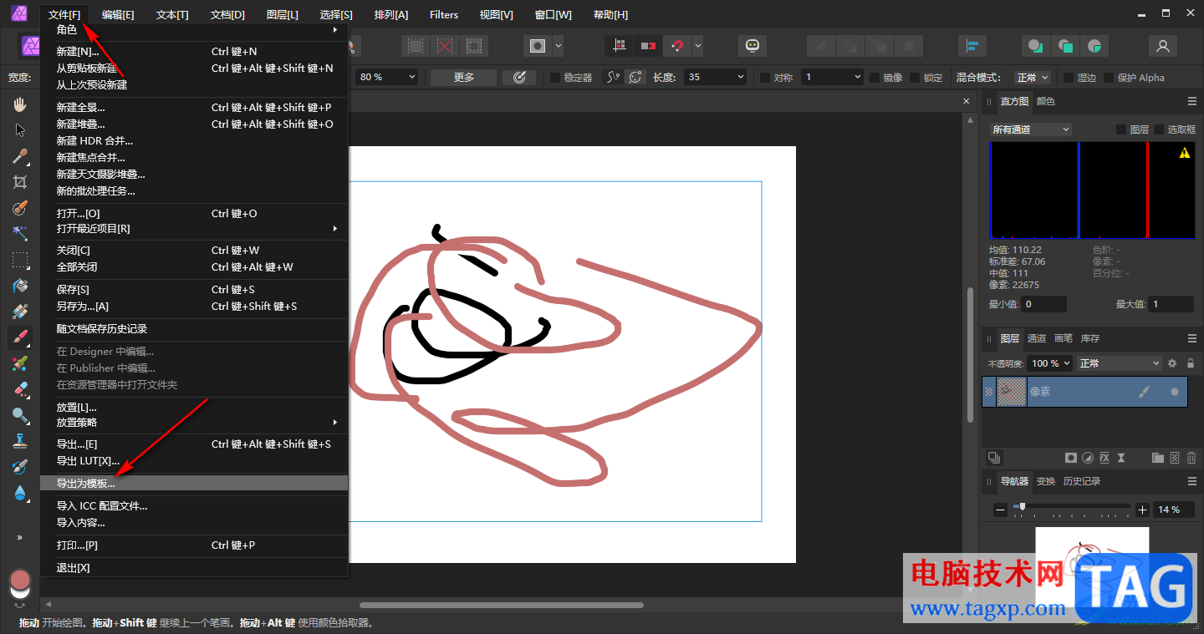This screenshot has height=634, width=1204.
Task: Click the alignment icon in top toolbar
Action: point(972,46)
